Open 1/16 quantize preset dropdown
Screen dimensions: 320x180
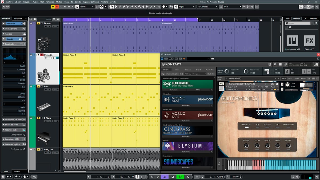click(x=232, y=6)
